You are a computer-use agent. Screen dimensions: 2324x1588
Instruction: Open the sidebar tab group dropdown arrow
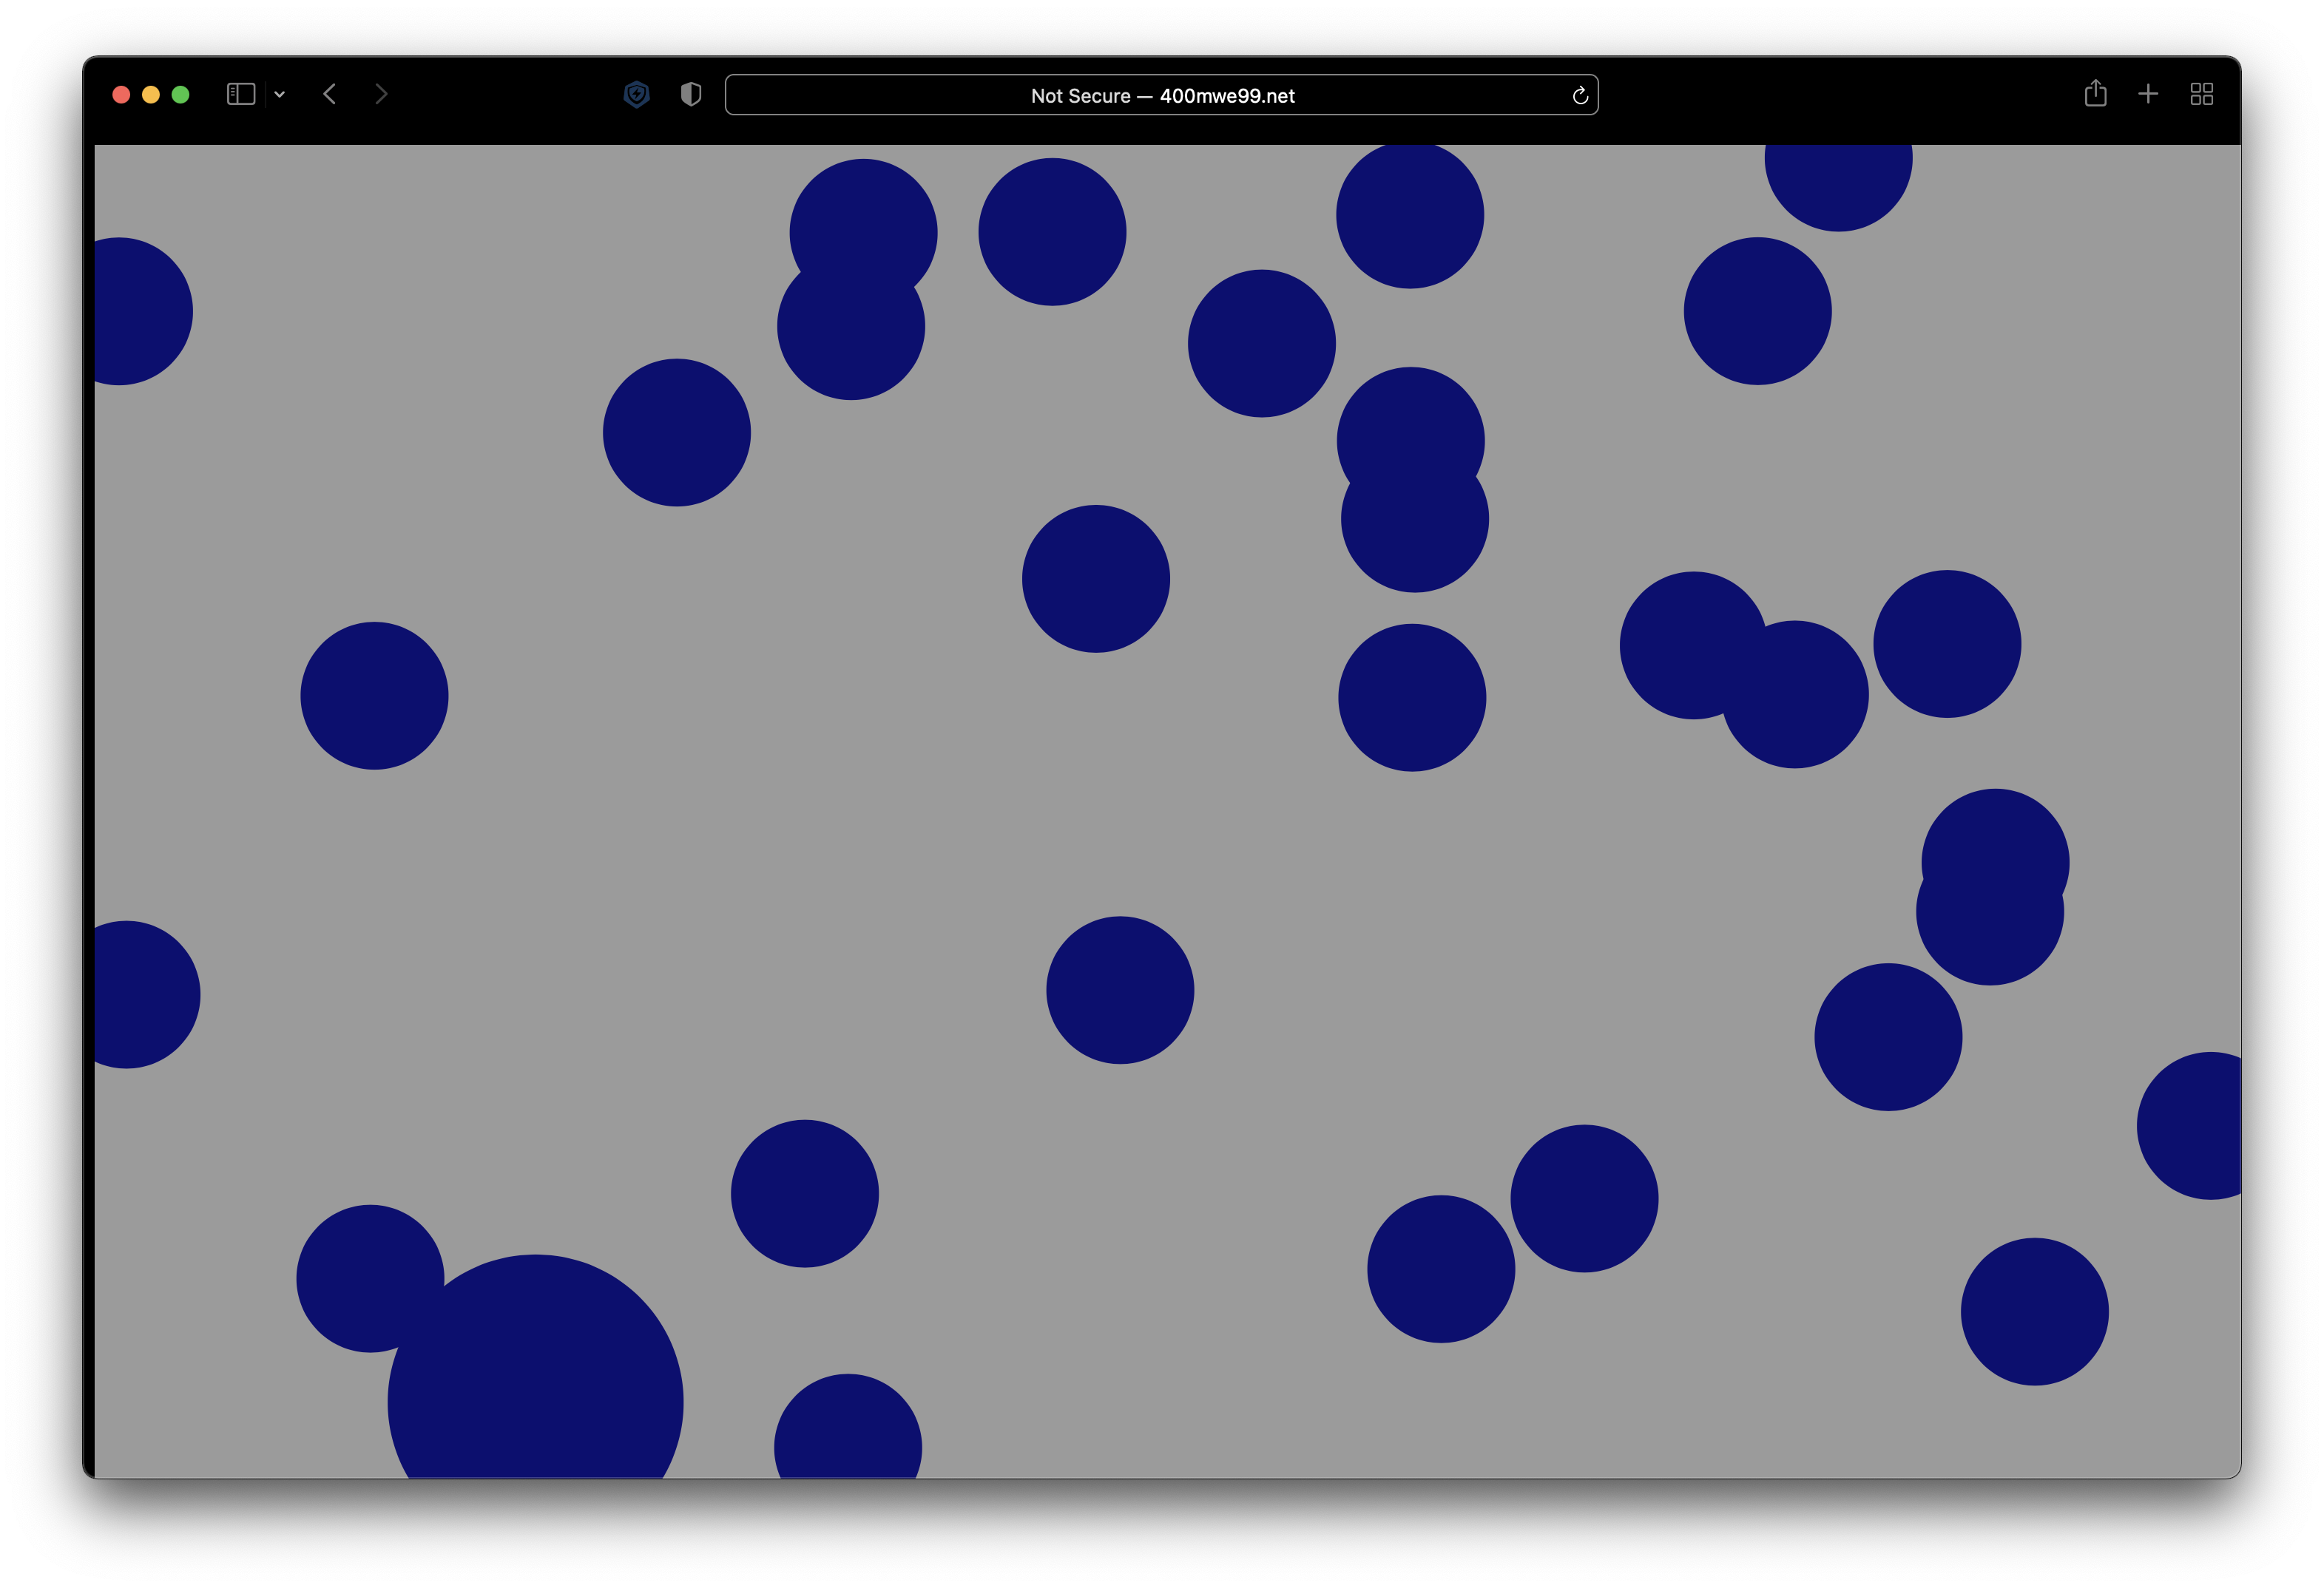(x=280, y=94)
